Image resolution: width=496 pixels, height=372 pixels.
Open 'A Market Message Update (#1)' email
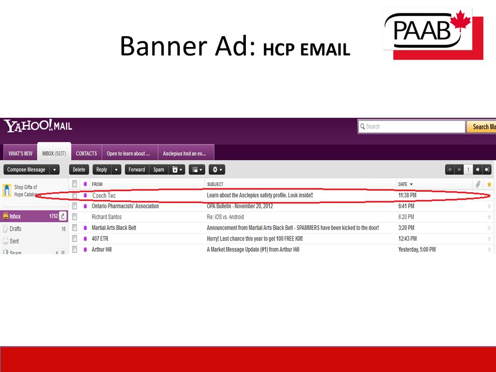(x=253, y=249)
